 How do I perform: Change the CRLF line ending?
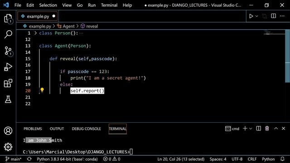[x=252, y=159]
